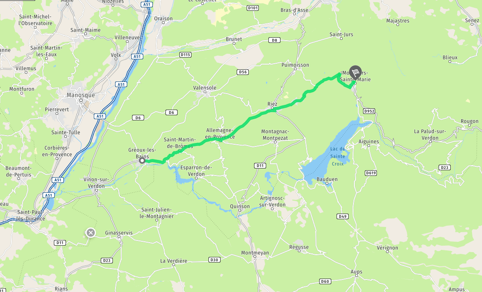Image resolution: width=482 pixels, height=292 pixels.
Task: Select the Riez town marker on route
Action: pos(272,108)
